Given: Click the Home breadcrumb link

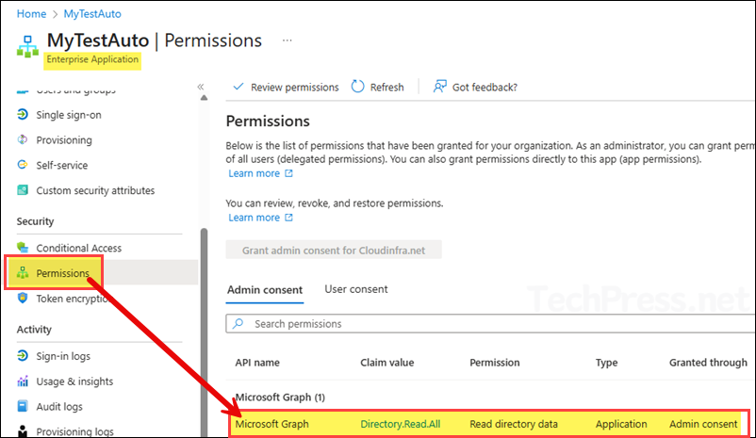Looking at the screenshot, I should click(x=32, y=14).
